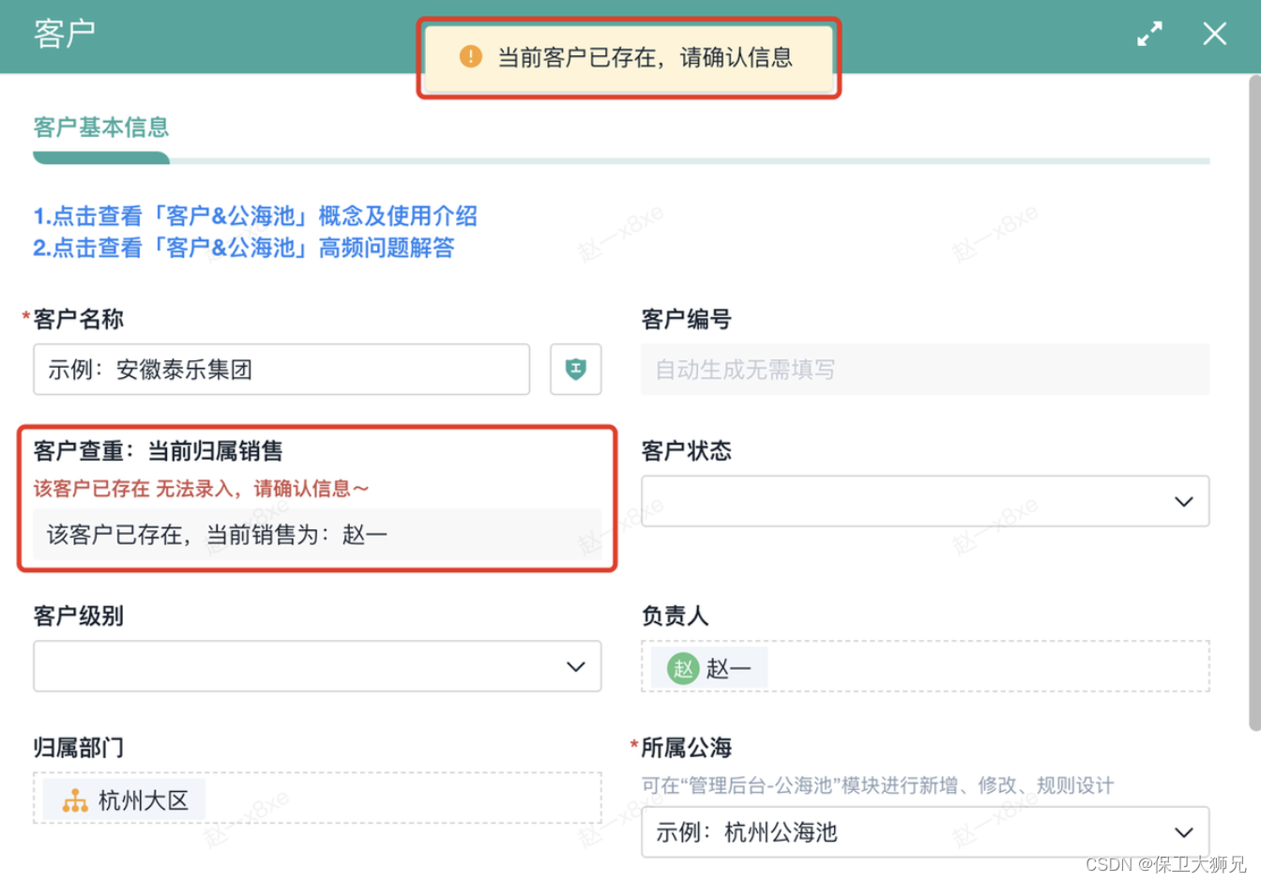Open the 客户状态 dropdown
Viewport: 1261px width, 882px height.
pyautogui.click(x=925, y=501)
